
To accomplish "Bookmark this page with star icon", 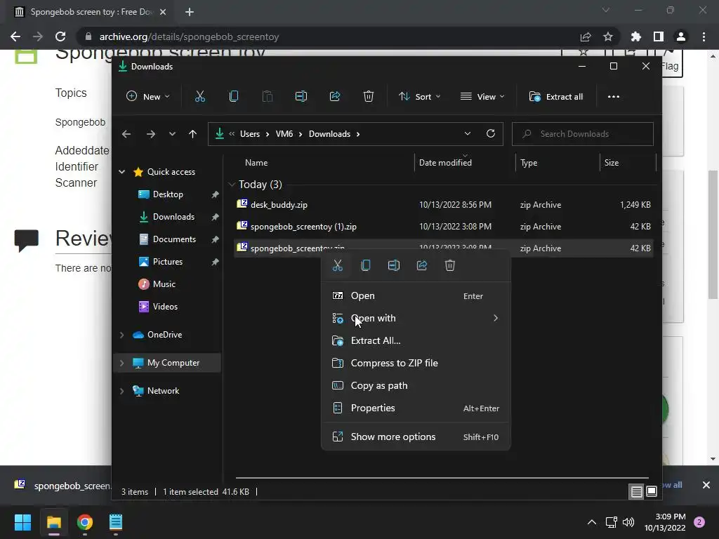I will coord(608,36).
